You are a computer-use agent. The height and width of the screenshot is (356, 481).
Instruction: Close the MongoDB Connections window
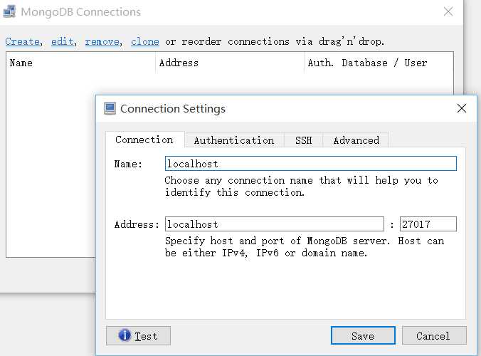448,11
